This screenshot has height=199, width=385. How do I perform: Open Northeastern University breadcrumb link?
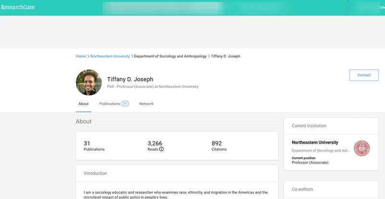110,56
